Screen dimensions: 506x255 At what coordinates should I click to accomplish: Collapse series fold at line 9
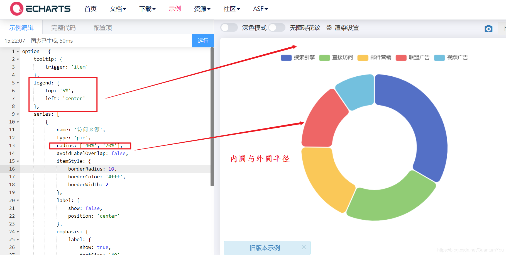(18, 114)
